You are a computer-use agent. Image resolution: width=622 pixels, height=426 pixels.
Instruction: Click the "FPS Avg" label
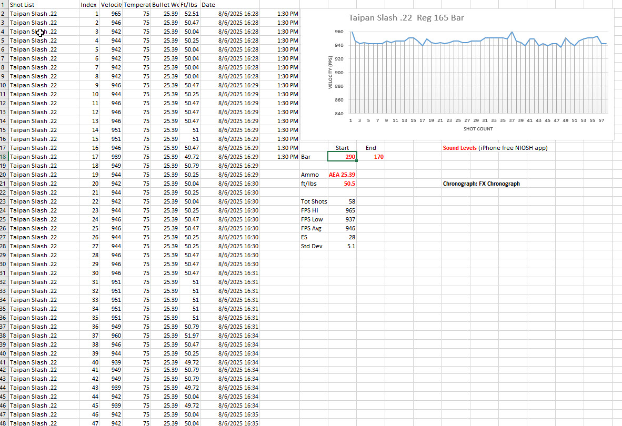314,229
